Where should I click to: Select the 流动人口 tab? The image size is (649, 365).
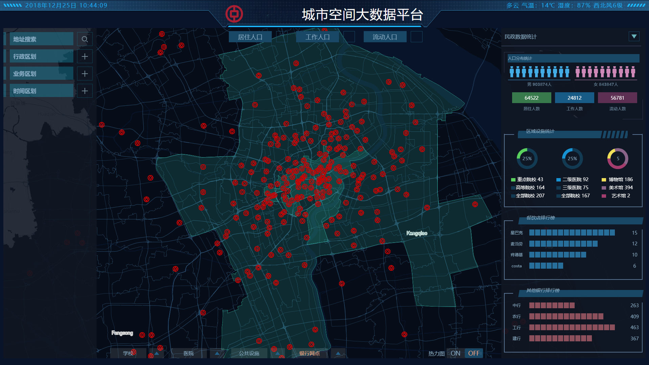385,37
